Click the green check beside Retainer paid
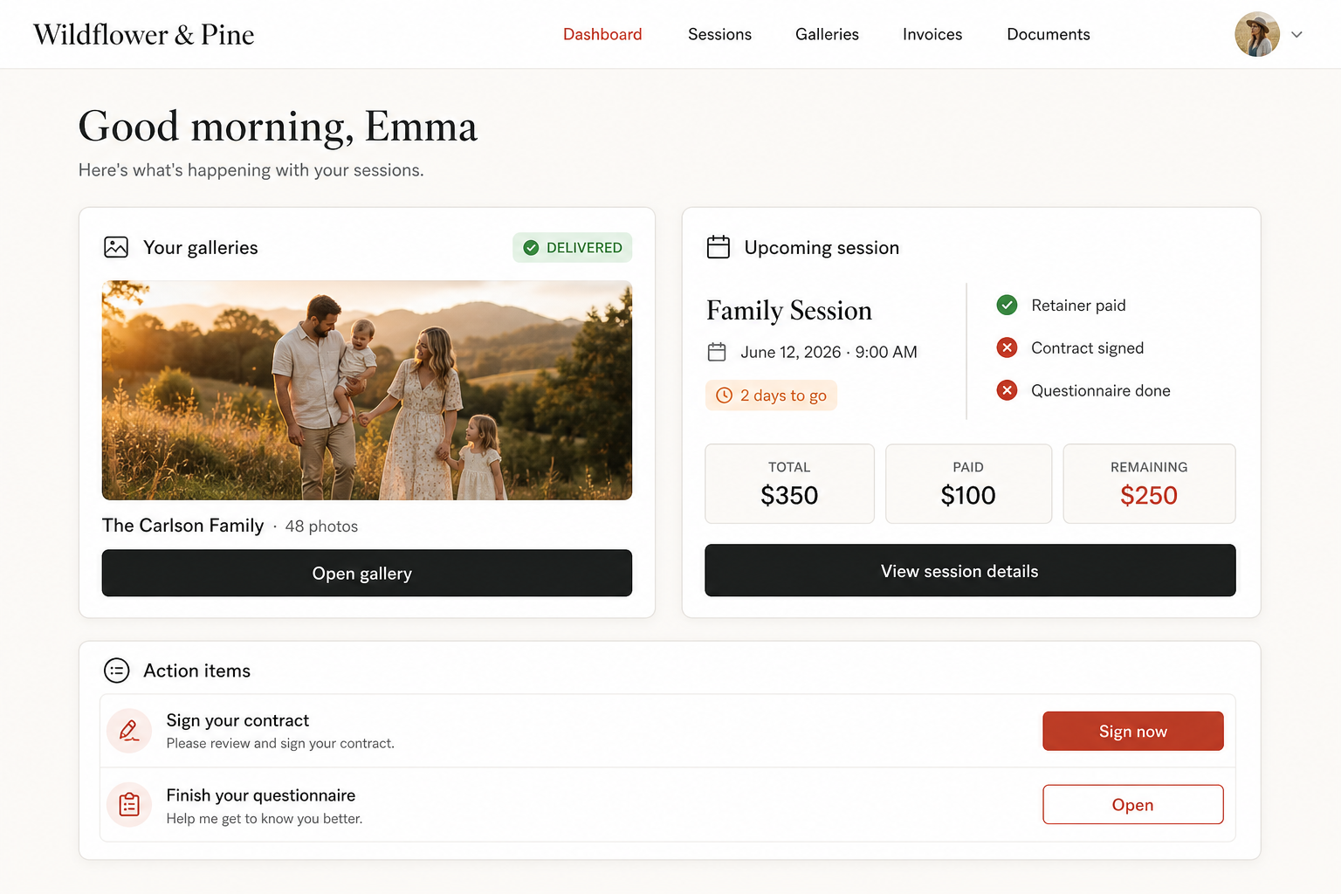Image resolution: width=1341 pixels, height=894 pixels. click(1007, 305)
